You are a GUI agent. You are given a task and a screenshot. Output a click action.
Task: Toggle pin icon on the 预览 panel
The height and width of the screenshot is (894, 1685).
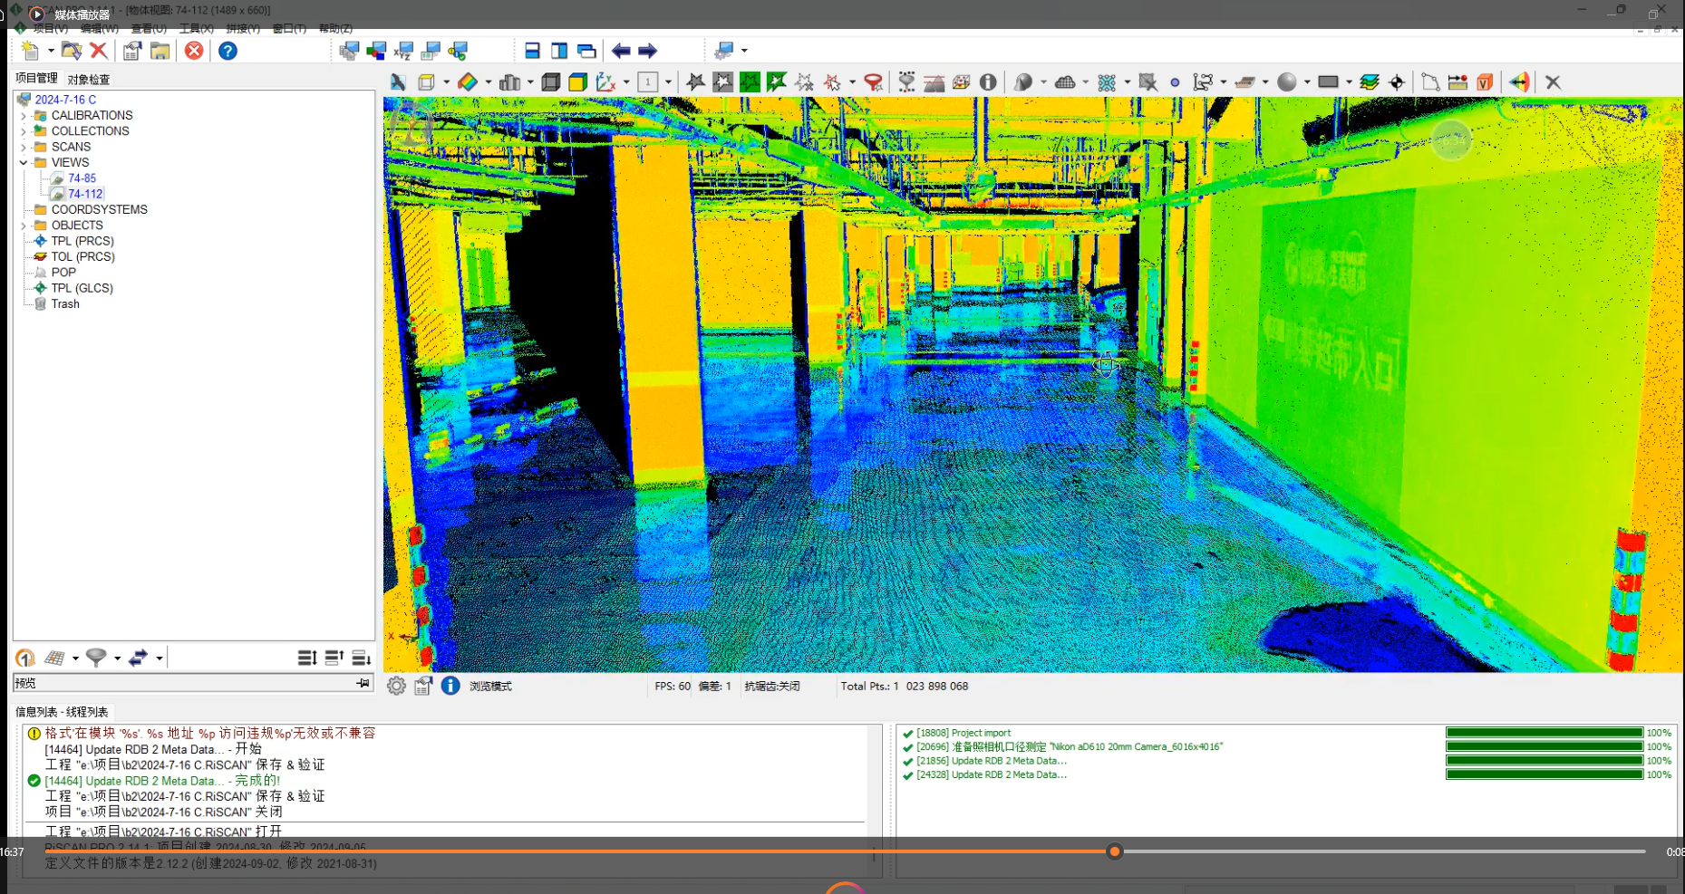pos(363,683)
